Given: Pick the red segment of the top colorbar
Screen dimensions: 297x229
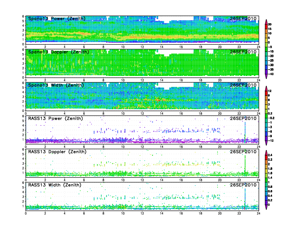Looking at the screenshot, I should pos(266,27).
